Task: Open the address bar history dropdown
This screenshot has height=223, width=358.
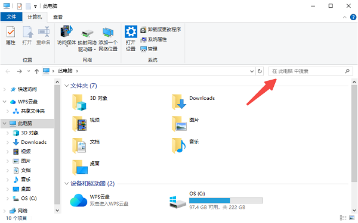Action: (252, 71)
